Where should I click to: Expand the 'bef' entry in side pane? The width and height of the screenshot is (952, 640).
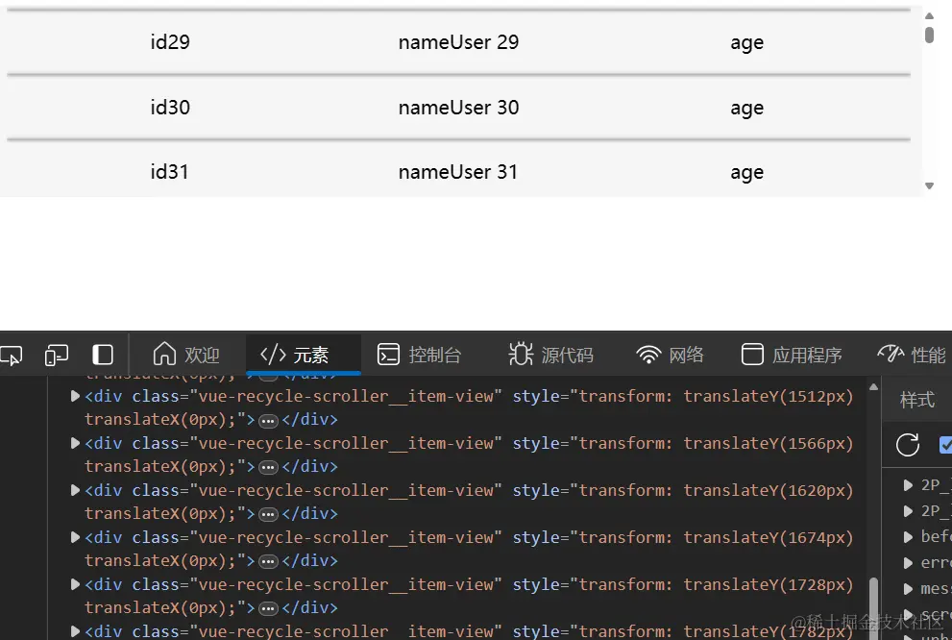[x=908, y=537]
